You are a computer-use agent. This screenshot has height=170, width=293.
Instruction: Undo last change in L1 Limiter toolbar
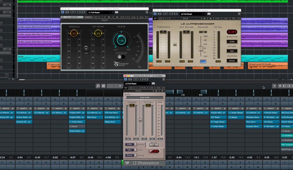click(96, 17)
